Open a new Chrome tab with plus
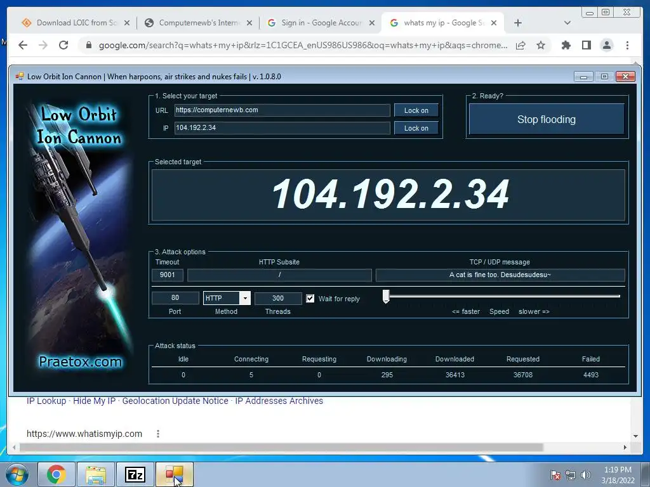 [x=518, y=23]
